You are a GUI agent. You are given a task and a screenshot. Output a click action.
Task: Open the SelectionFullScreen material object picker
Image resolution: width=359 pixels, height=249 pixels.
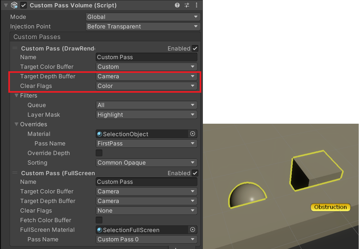(193, 230)
